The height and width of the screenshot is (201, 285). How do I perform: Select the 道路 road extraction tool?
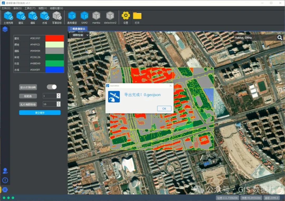(33, 18)
